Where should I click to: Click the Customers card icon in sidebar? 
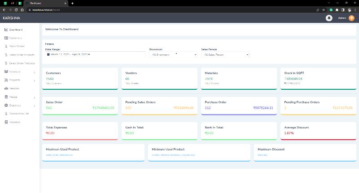click(x=6, y=38)
